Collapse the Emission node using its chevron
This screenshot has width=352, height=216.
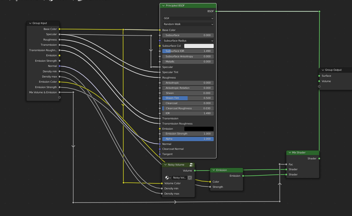(x=214, y=170)
